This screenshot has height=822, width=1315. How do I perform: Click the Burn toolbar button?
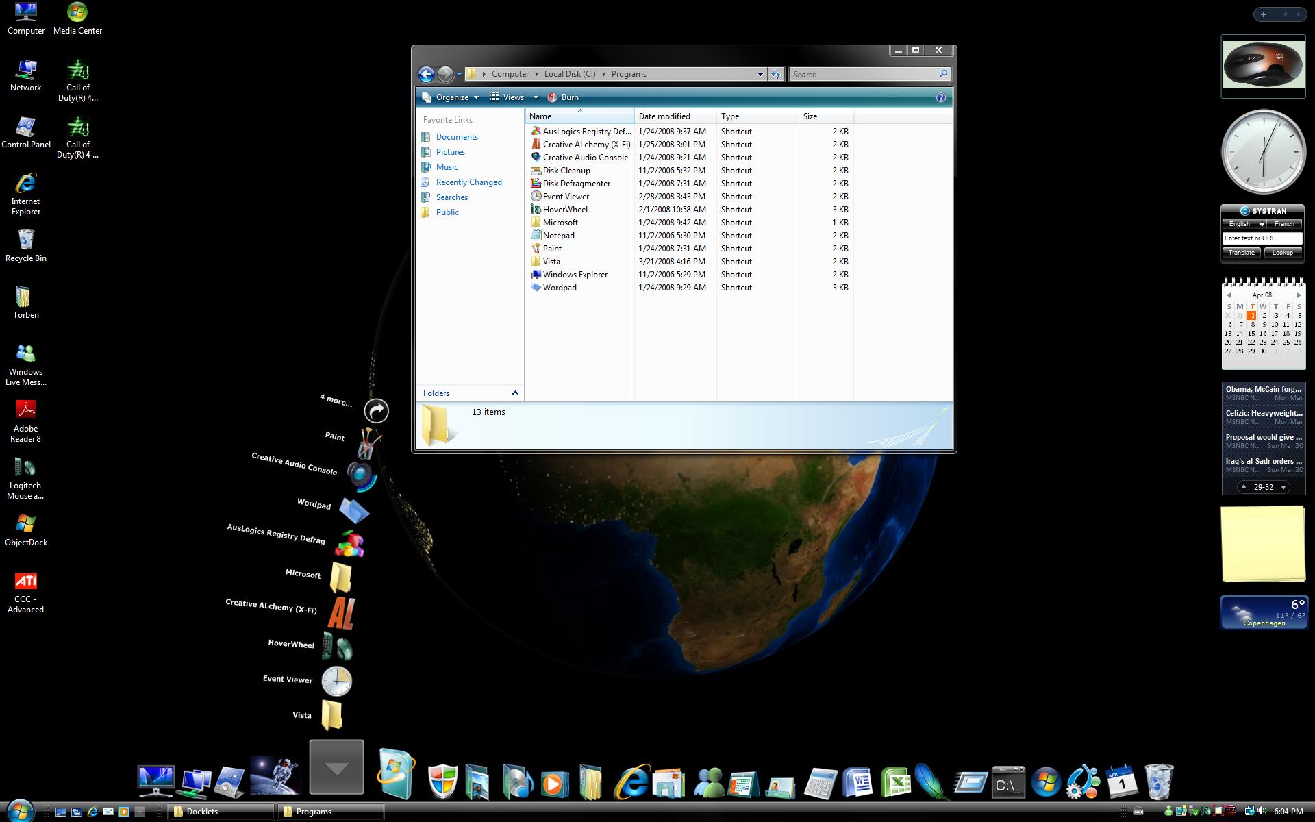[x=563, y=97]
